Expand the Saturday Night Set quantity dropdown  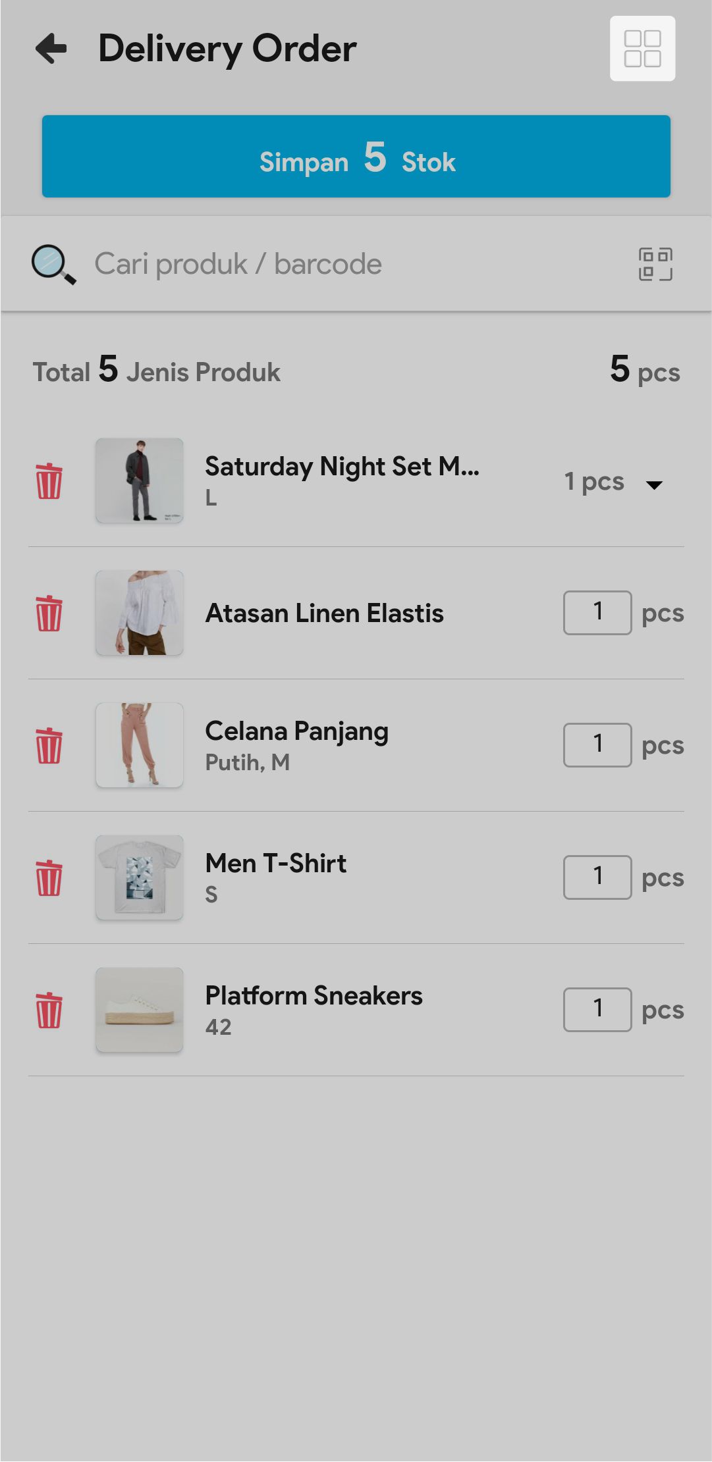653,484
